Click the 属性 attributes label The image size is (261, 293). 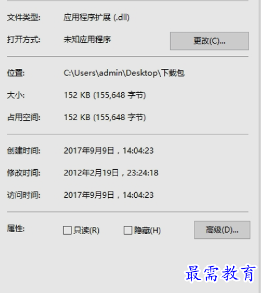[16, 229]
